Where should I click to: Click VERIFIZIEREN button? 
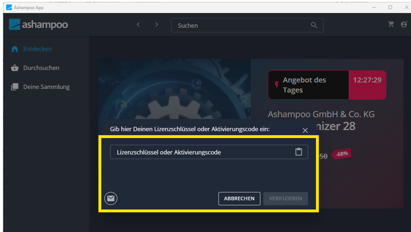[x=286, y=198]
